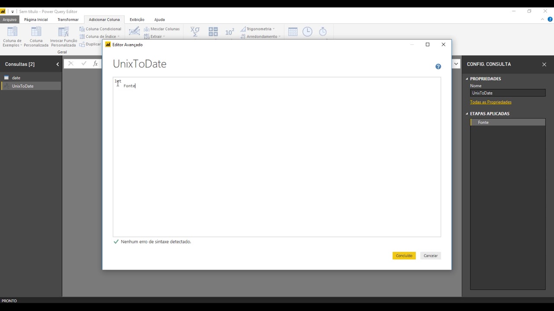The width and height of the screenshot is (554, 311).
Task: Close the Editor Avançado dialog
Action: (443, 44)
